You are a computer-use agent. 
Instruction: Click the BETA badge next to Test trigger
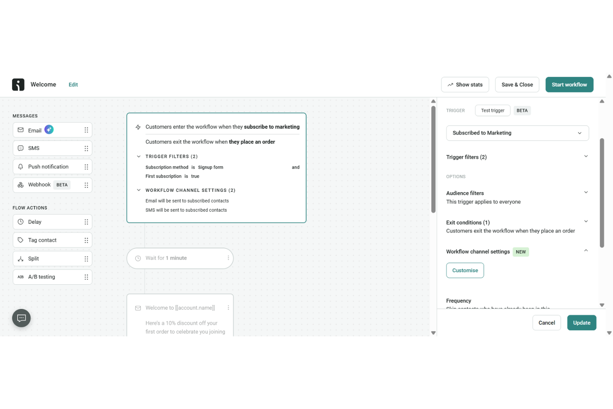(x=522, y=111)
